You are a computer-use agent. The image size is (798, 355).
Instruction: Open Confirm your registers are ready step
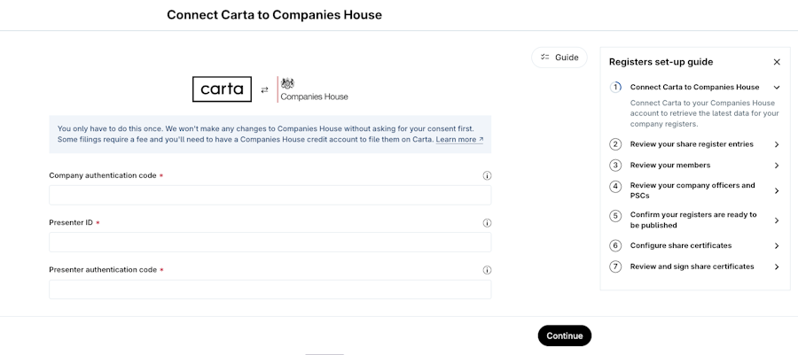tap(777, 220)
